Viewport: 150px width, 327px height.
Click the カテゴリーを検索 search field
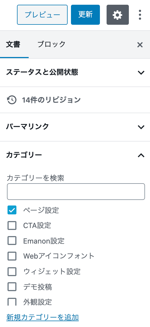click(76, 192)
